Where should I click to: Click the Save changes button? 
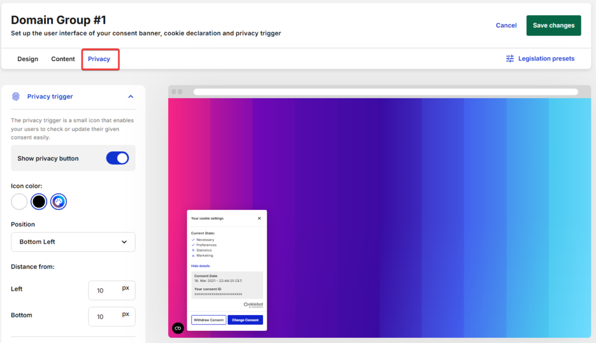[553, 25]
